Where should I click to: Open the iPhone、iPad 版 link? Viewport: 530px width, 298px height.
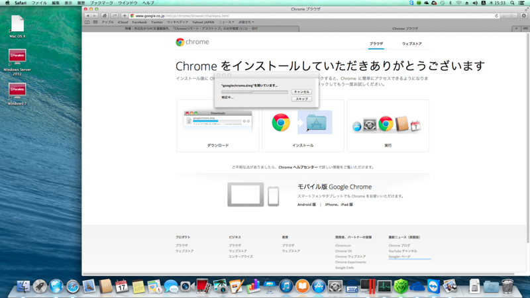(x=339, y=205)
